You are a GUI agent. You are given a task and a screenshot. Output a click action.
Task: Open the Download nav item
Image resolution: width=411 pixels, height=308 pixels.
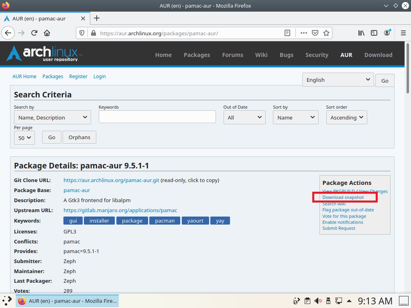pyautogui.click(x=378, y=55)
